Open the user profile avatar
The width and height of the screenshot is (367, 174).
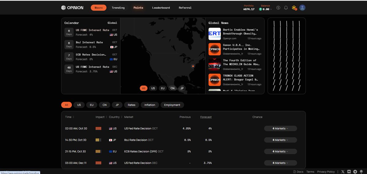tap(302, 8)
